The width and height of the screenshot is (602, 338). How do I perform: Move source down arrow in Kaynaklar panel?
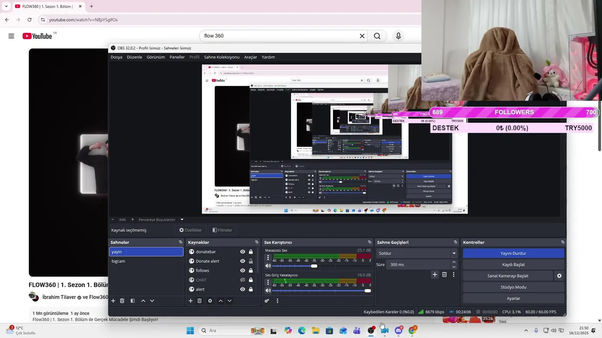230,301
